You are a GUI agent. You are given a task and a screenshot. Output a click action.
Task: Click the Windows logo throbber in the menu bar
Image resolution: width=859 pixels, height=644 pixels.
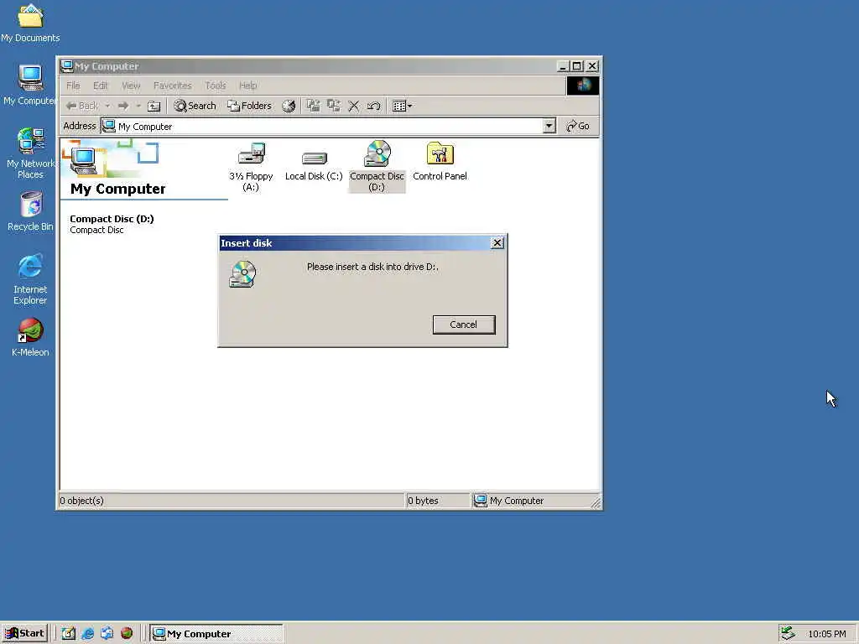[x=582, y=86]
